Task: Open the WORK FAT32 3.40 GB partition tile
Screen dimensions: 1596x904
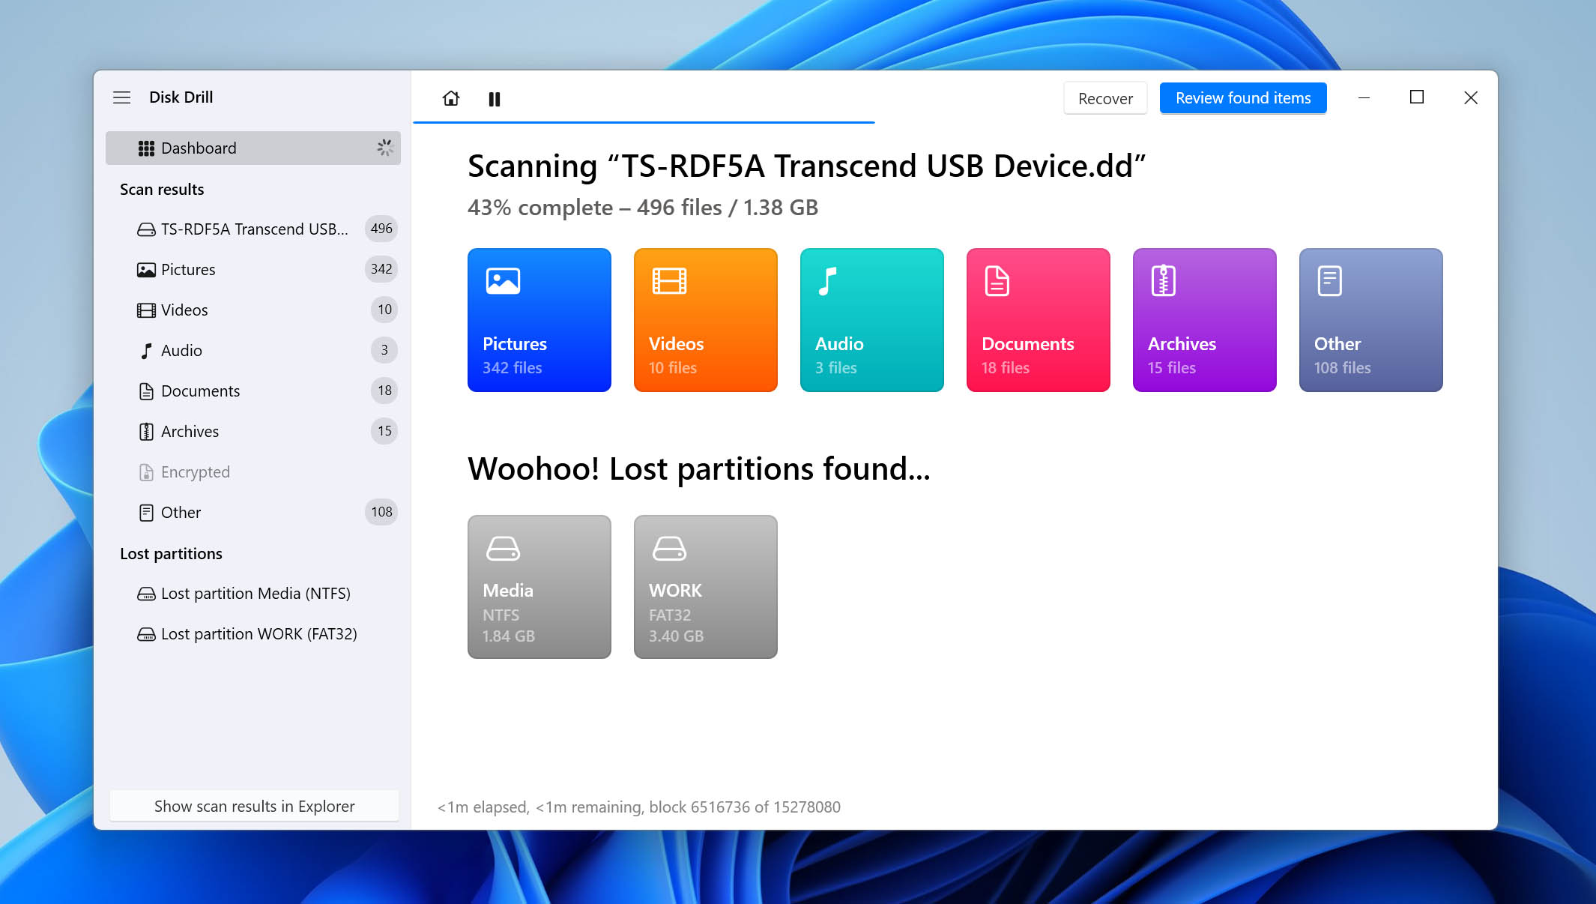Action: pyautogui.click(x=706, y=587)
